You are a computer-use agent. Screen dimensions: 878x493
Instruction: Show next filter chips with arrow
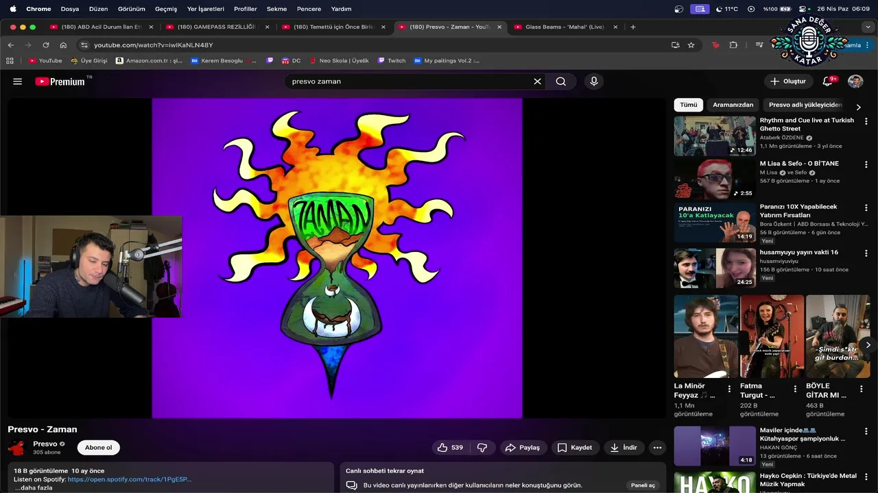pyautogui.click(x=858, y=107)
